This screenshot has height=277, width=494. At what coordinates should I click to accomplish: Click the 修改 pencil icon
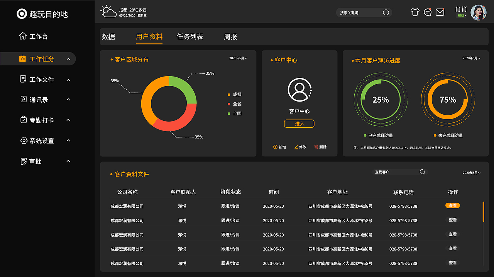click(296, 147)
